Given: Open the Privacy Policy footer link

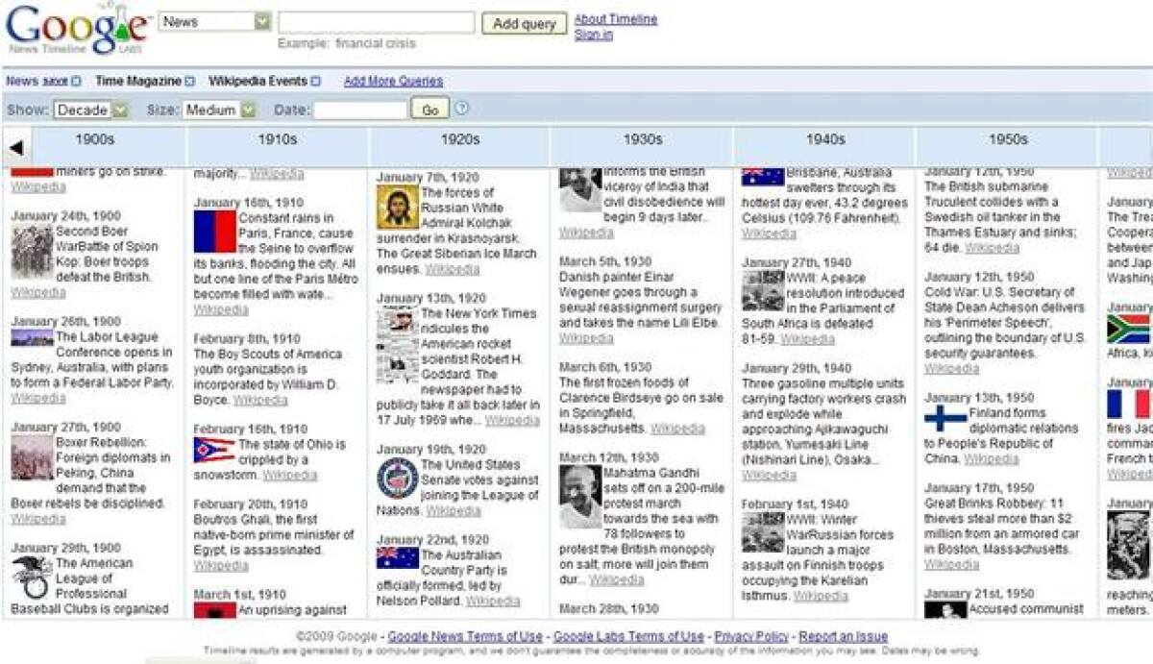Looking at the screenshot, I should (x=750, y=636).
